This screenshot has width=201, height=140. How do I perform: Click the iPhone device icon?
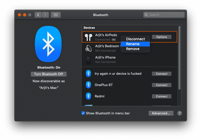pos(88,60)
